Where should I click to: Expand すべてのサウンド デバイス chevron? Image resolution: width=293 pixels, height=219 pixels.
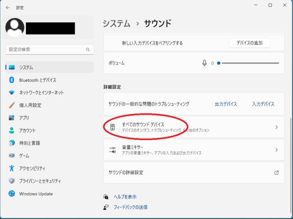tap(277, 127)
